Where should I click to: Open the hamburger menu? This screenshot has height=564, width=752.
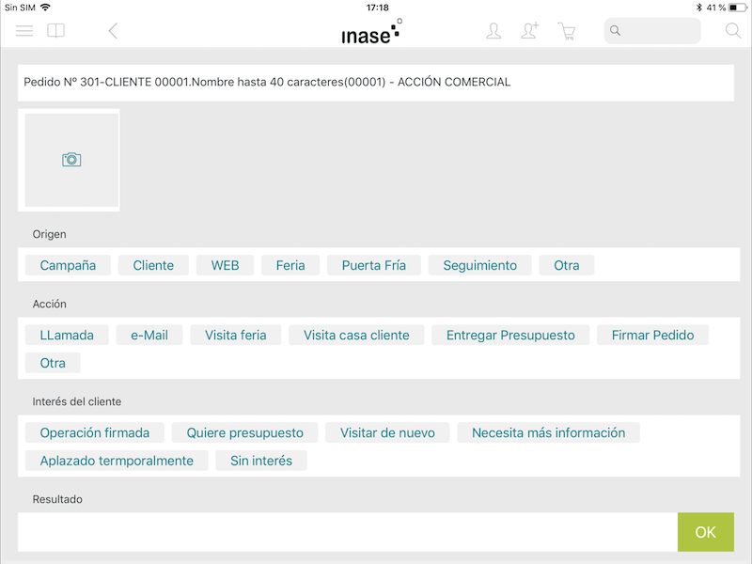pyautogui.click(x=24, y=31)
